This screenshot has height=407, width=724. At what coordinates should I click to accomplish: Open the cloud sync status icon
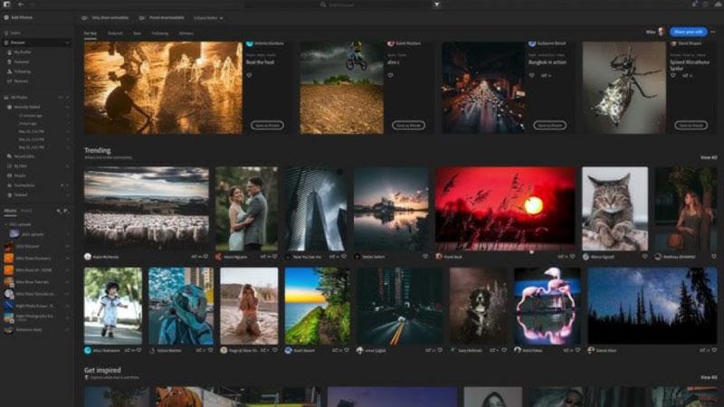716,5
